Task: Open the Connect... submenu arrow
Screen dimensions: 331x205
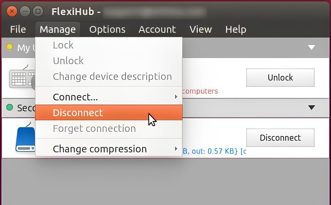Action: coord(176,97)
